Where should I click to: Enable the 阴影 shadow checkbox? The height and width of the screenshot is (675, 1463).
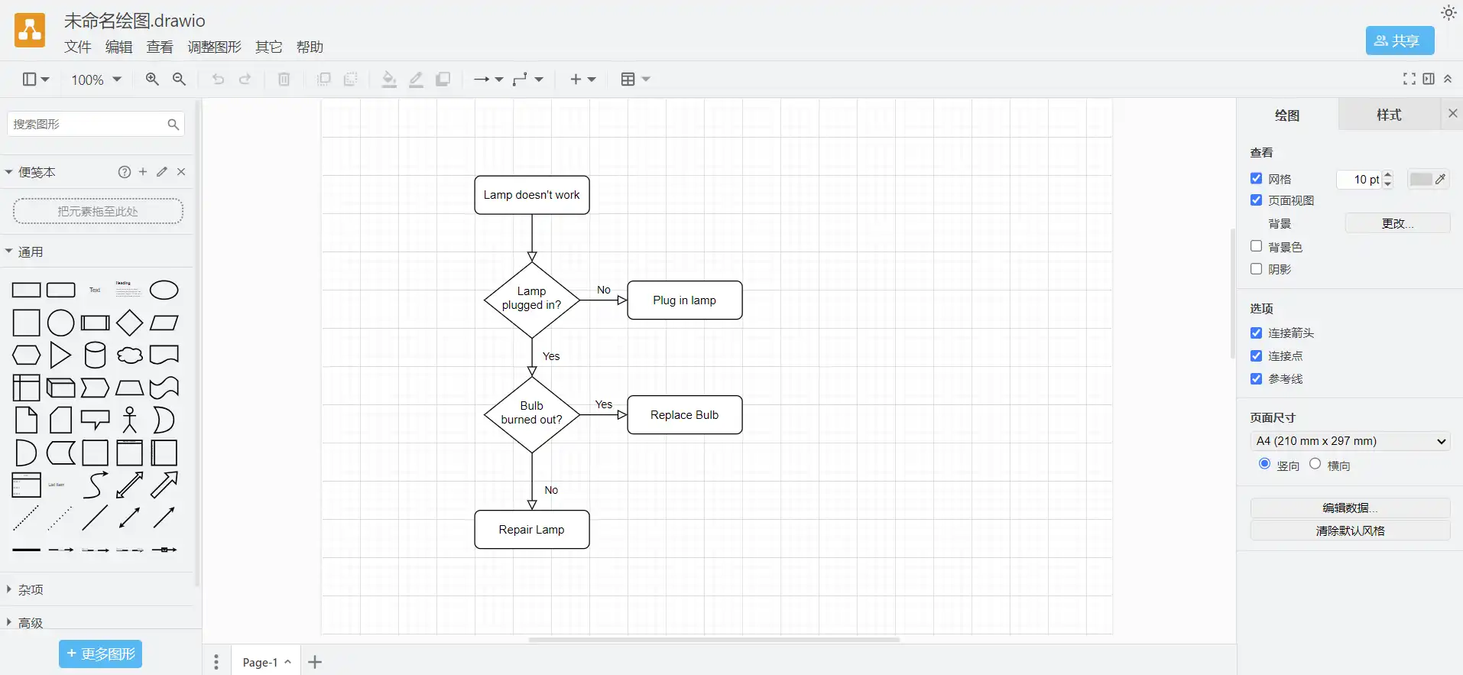coord(1256,269)
